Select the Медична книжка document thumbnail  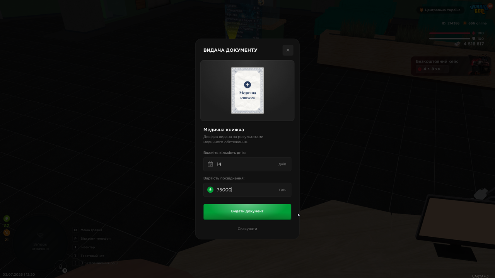pyautogui.click(x=247, y=90)
